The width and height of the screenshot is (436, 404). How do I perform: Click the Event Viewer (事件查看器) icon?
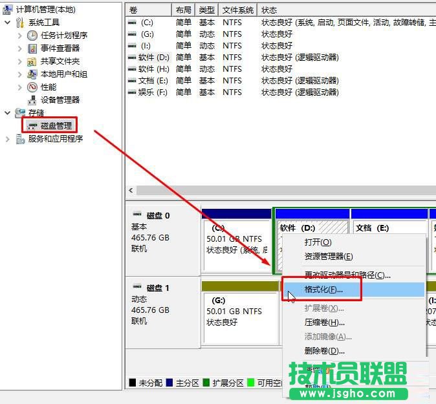(x=32, y=48)
